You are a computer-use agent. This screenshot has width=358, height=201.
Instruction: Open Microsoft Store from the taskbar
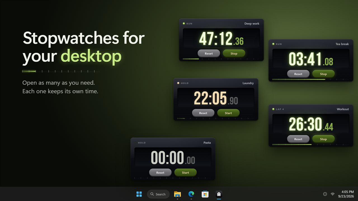(x=205, y=194)
